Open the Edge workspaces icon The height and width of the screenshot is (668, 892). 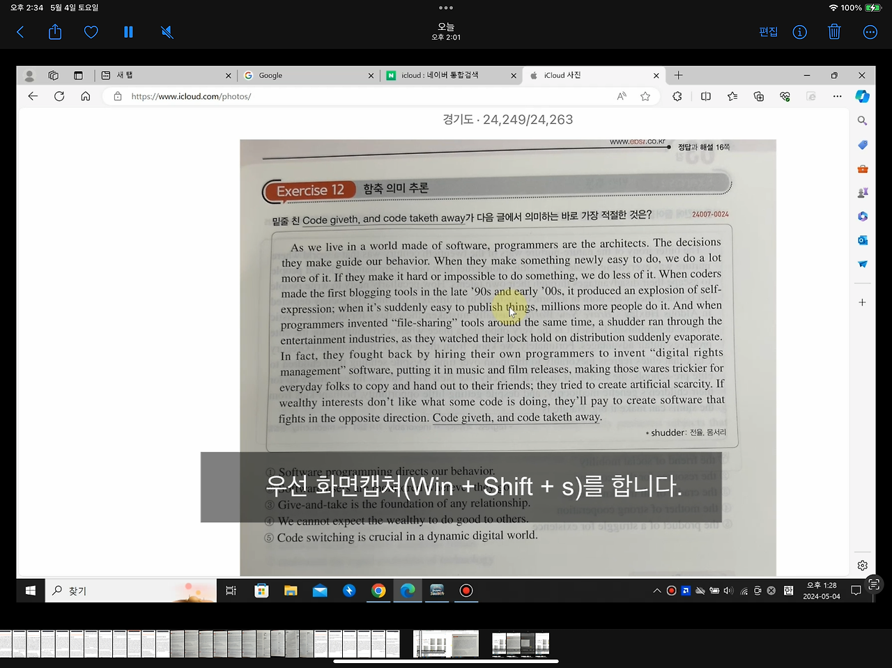click(x=54, y=75)
